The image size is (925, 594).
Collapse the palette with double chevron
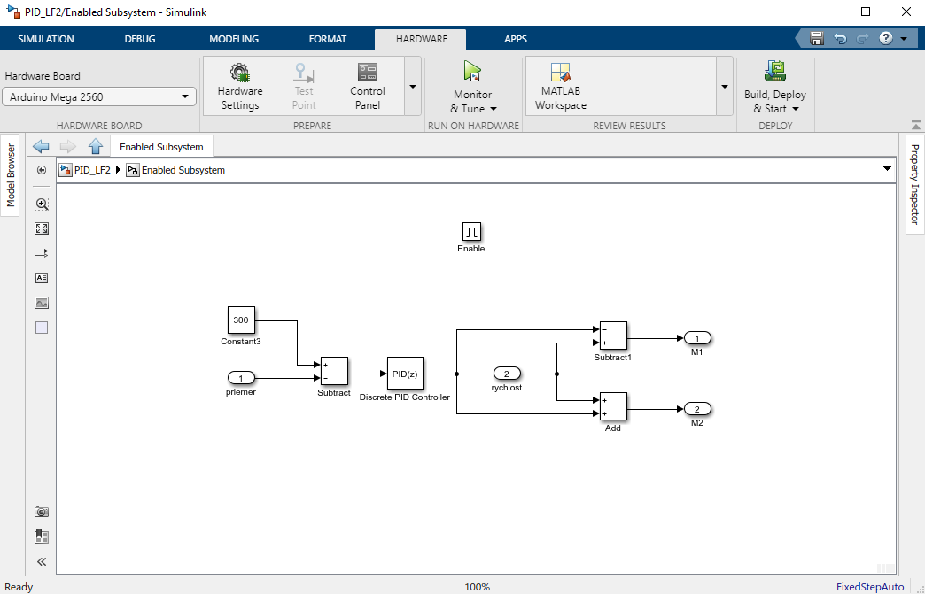click(42, 561)
